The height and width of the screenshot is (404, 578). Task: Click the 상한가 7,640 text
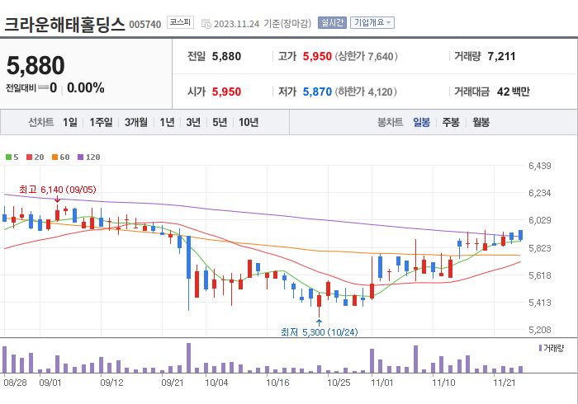pyautogui.click(x=367, y=56)
